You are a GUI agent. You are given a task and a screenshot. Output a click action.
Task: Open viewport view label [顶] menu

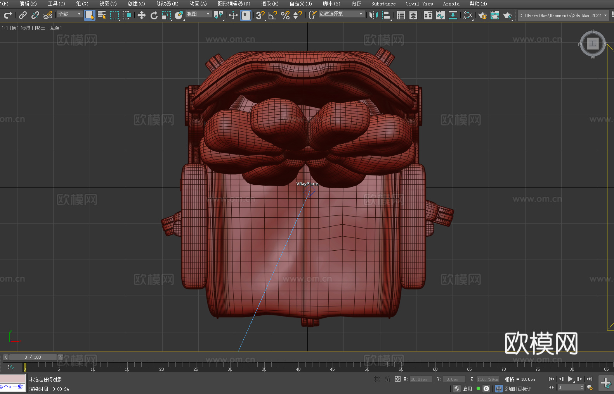[x=14, y=28]
